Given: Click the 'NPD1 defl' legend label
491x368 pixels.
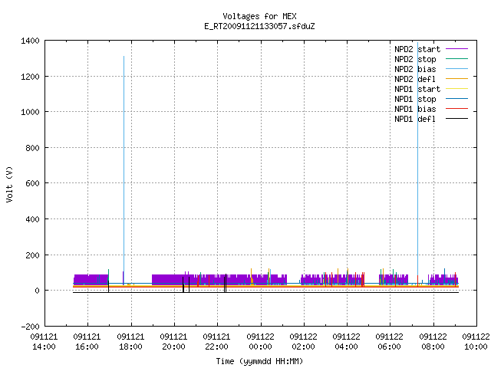Looking at the screenshot, I should tap(415, 120).
